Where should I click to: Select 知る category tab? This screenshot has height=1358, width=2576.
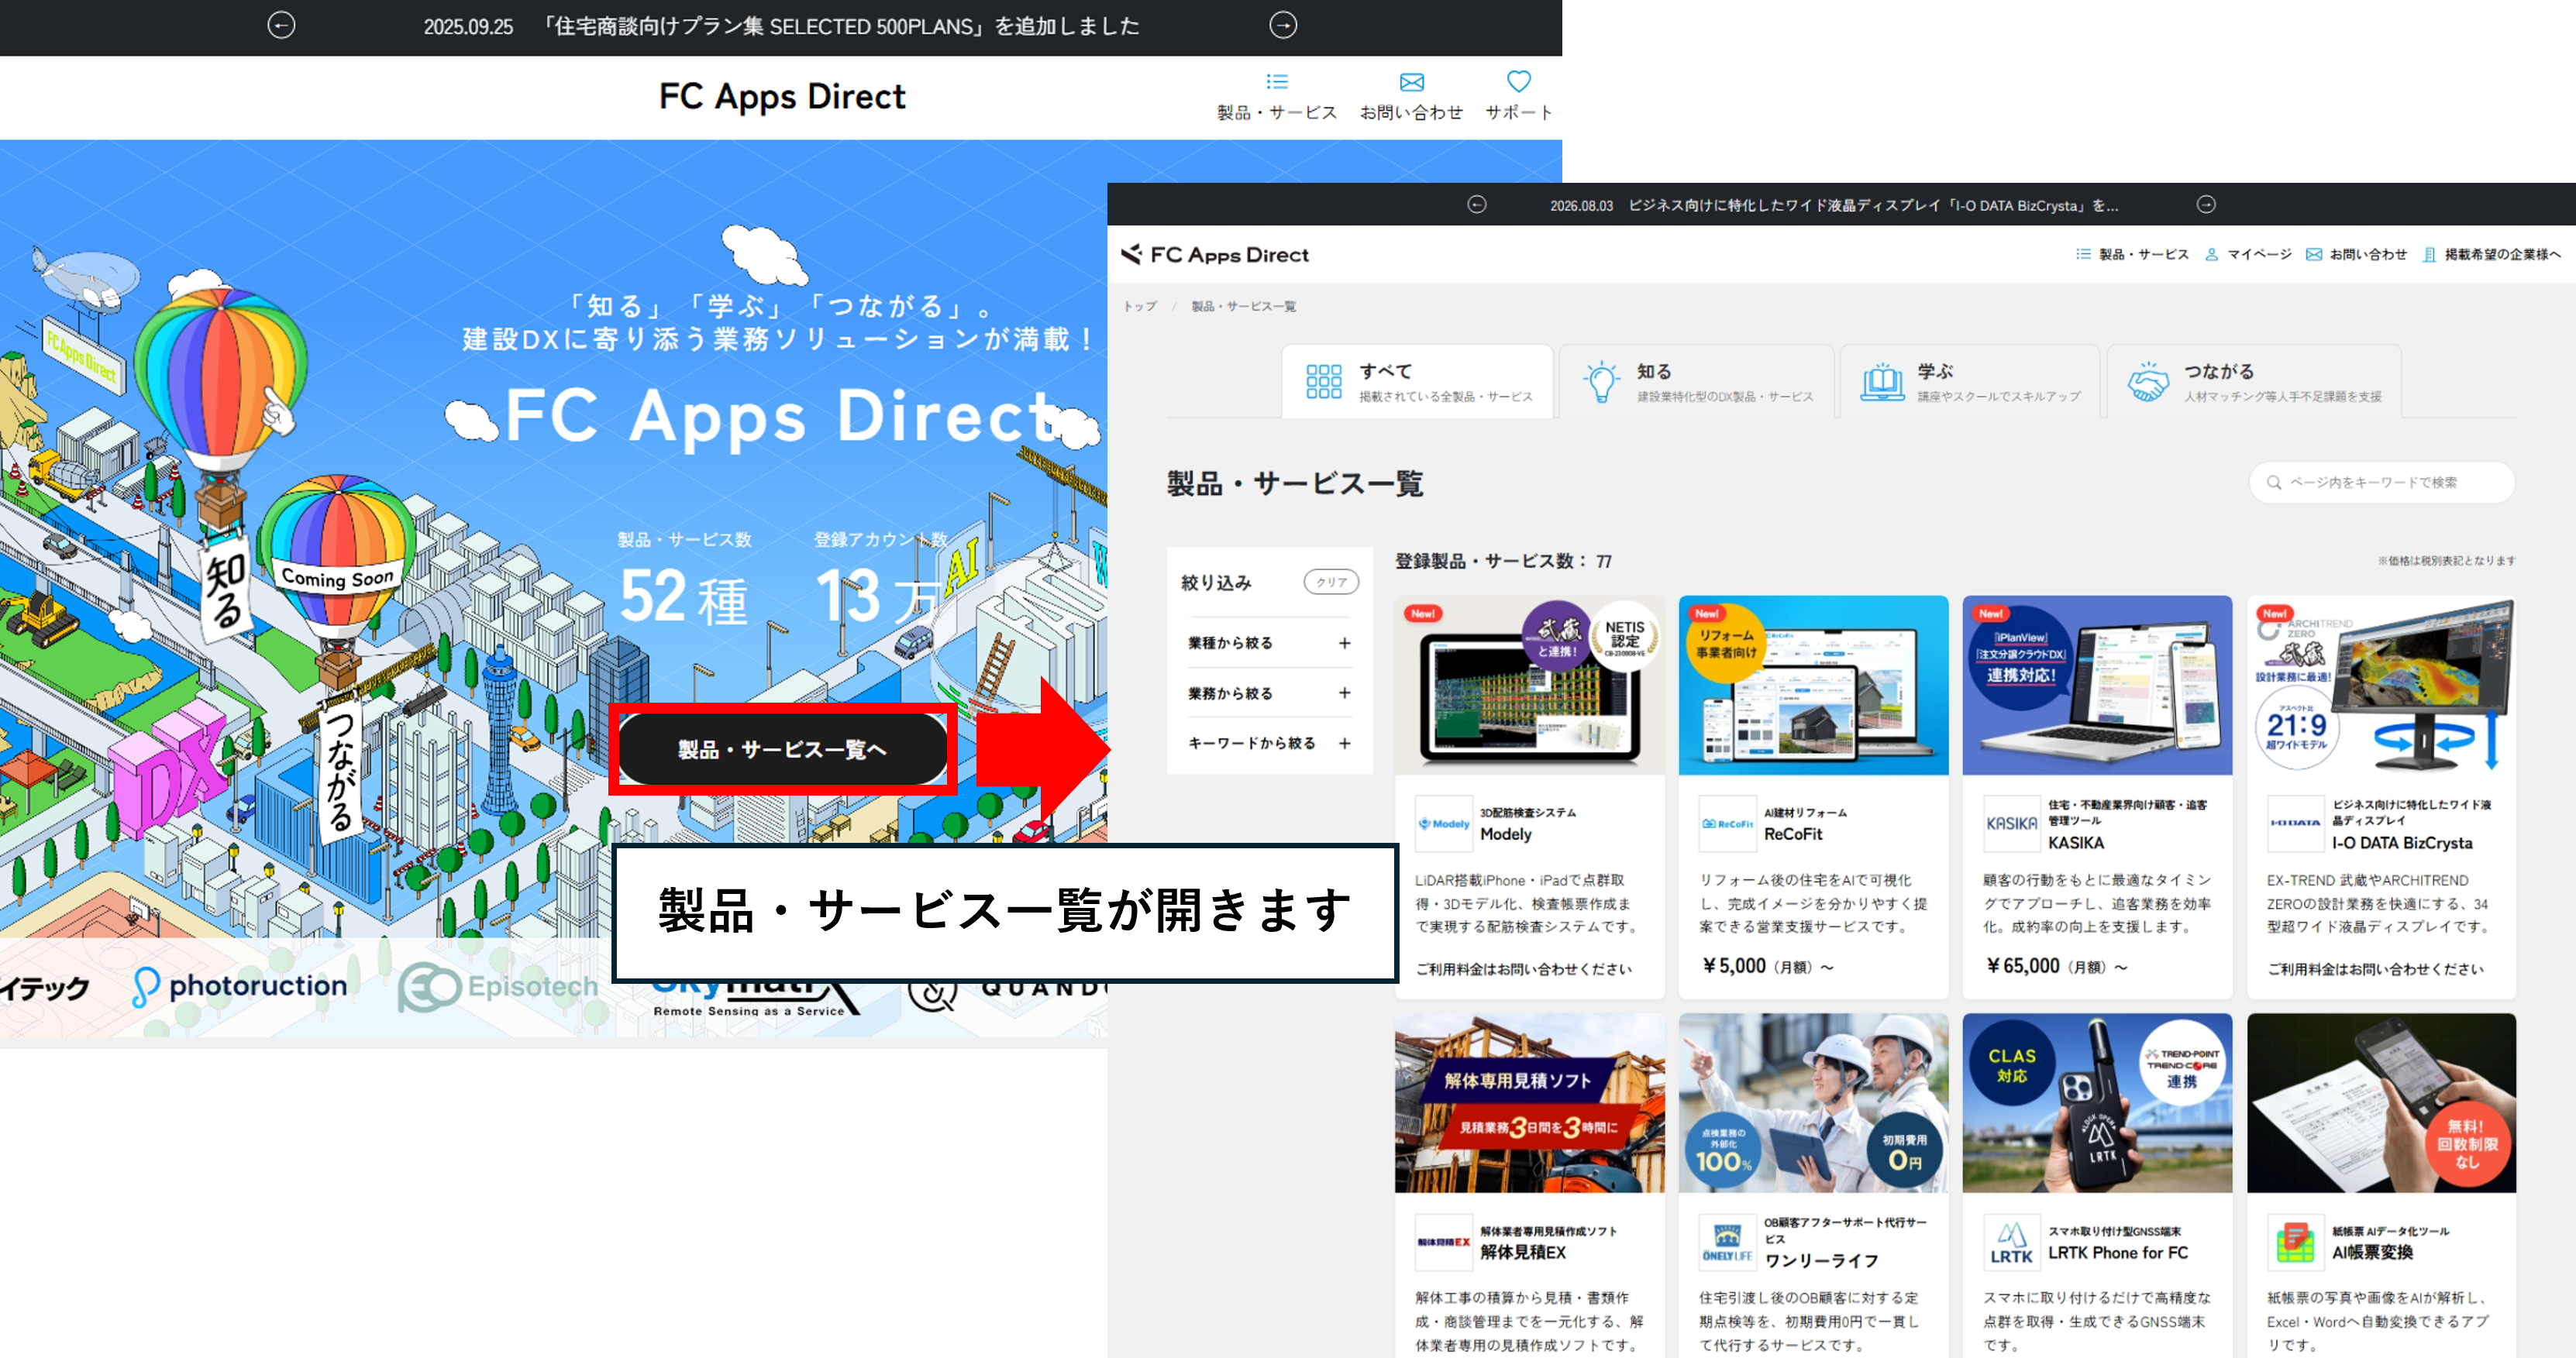[1697, 382]
